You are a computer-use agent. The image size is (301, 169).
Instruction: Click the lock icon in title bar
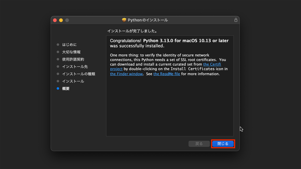[236, 20]
